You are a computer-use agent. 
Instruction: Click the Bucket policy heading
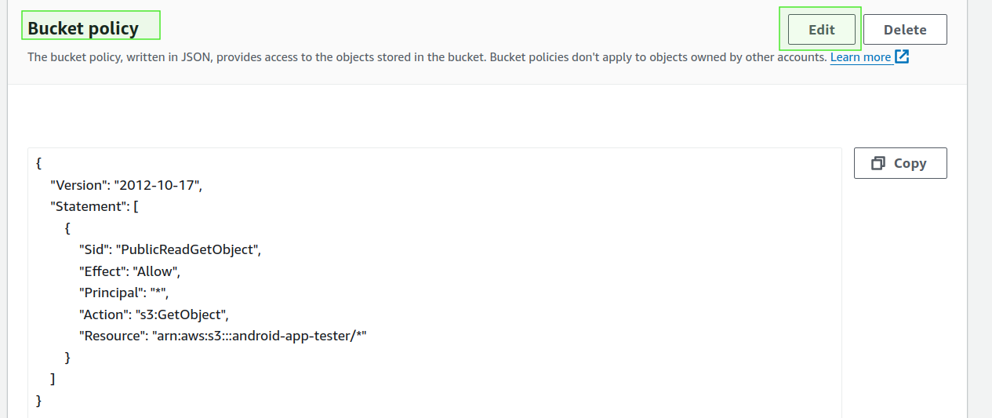coord(83,29)
